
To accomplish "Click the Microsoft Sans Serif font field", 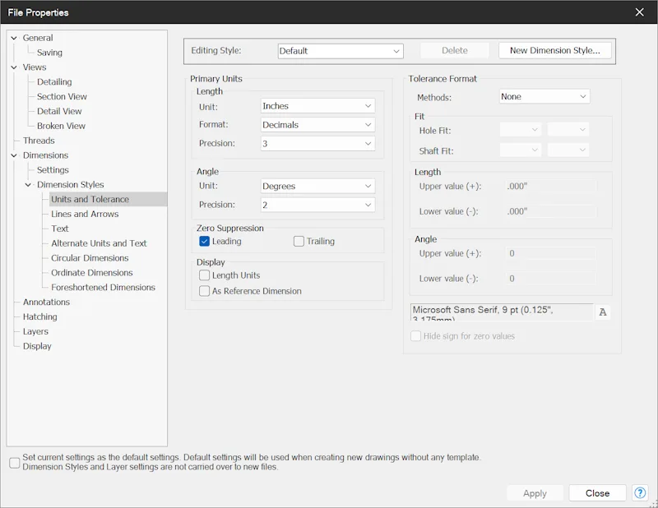I will (502, 312).
